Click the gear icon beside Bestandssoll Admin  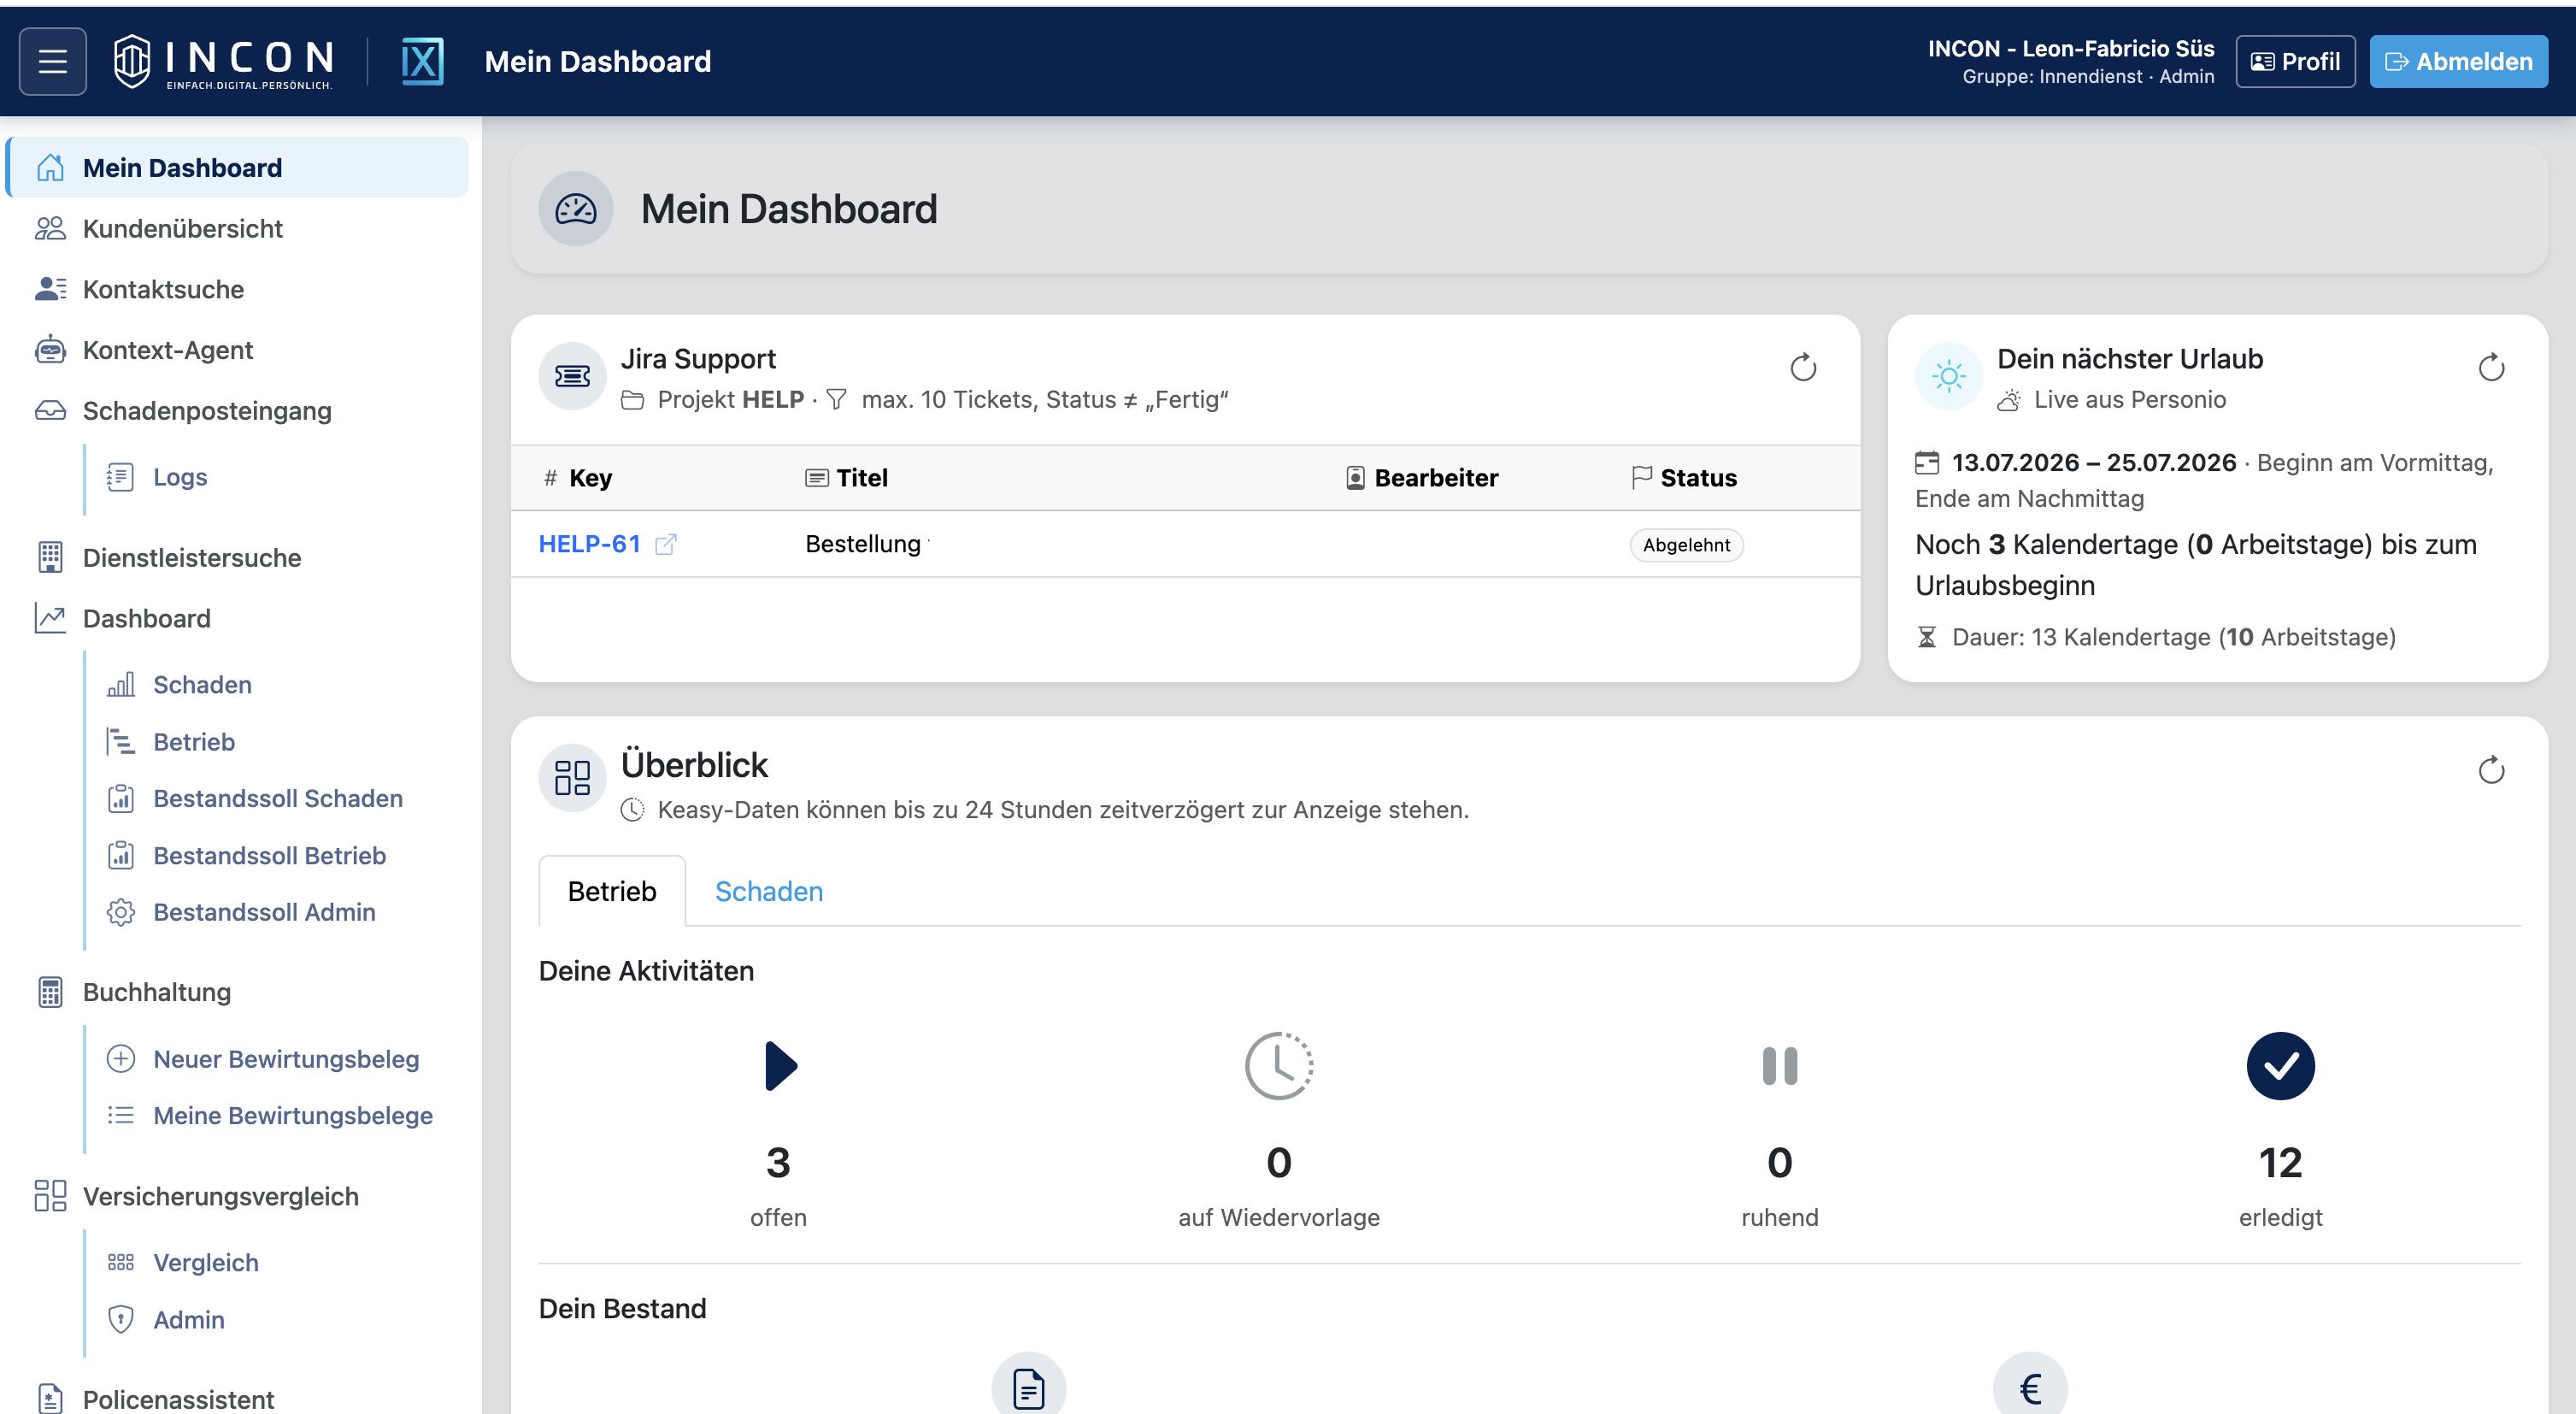[x=120, y=912]
